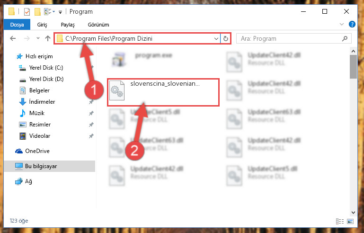This screenshot has height=233, width=364.
Task: Expand the ribbon with the chevron
Action: coord(341,24)
